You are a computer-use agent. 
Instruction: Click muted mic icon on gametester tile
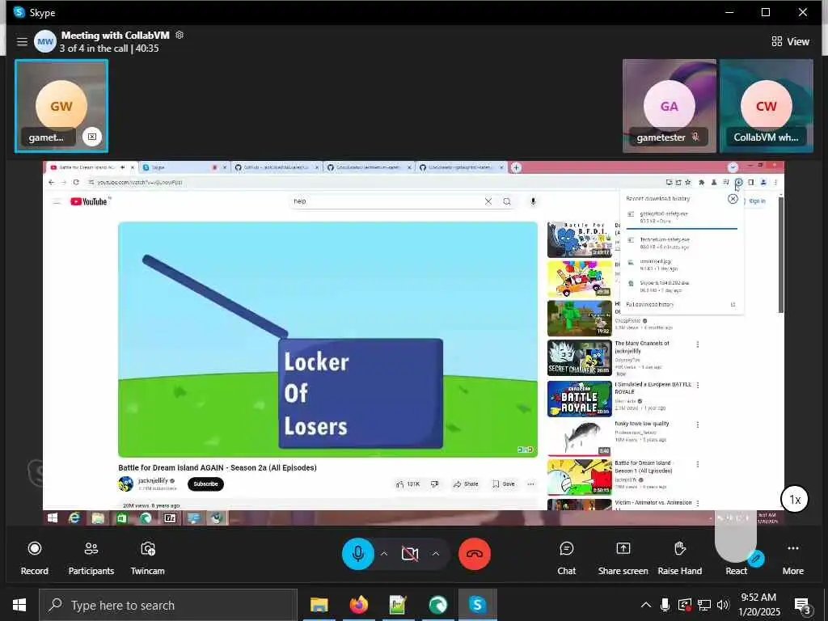point(695,137)
